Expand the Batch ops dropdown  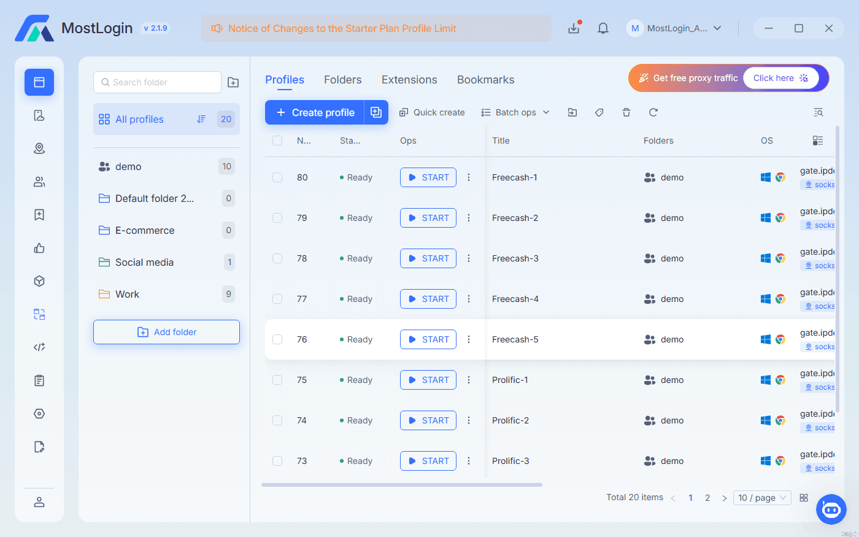(x=515, y=112)
